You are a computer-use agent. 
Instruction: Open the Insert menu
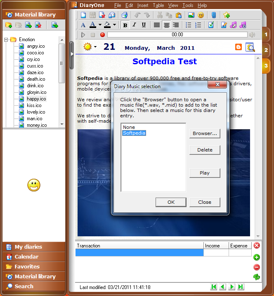click(x=143, y=5)
